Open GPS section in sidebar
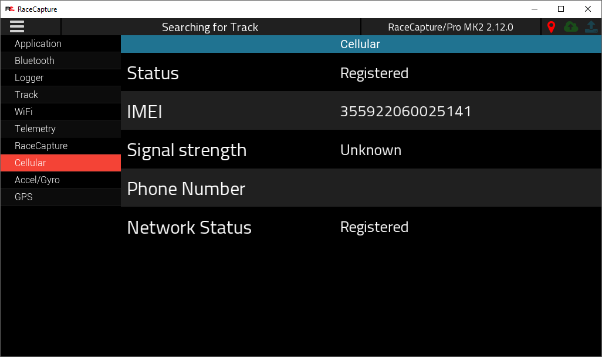Screen dimensions: 602x357 click(60, 197)
